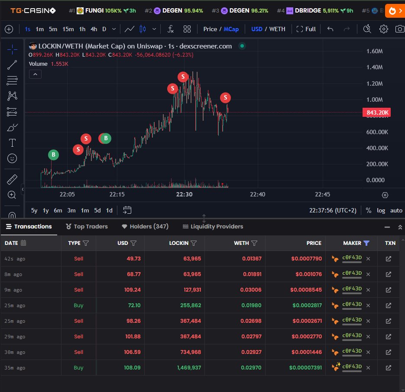Open the DATE column calendar icon
405x392 pixels.
[x=23, y=243]
